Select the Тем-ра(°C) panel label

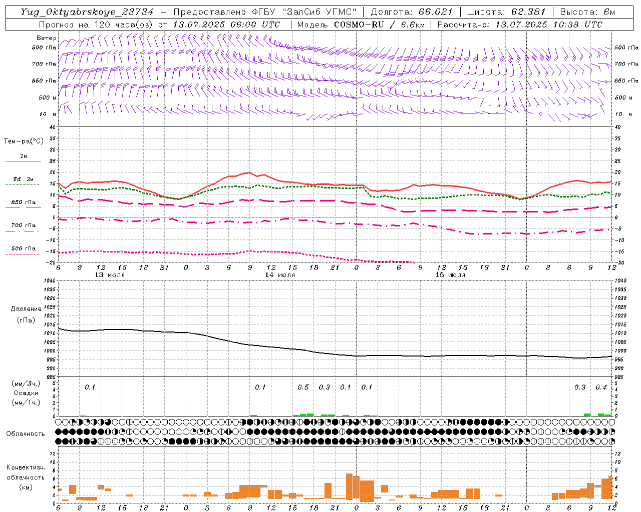[24, 141]
